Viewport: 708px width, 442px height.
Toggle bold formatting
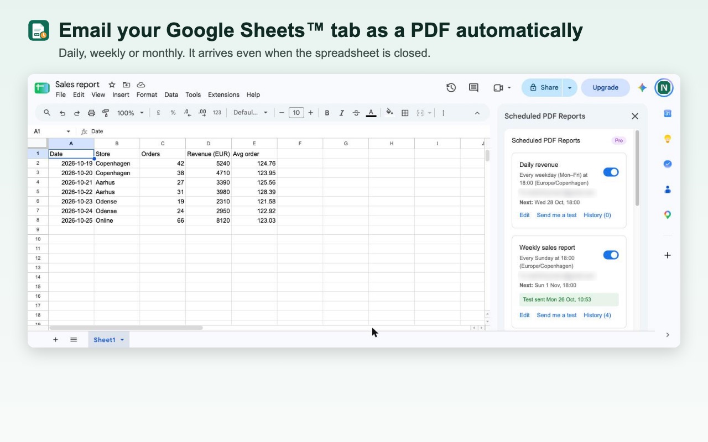327,113
